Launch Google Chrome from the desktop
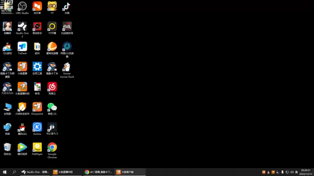This screenshot has width=314, height=176. click(x=52, y=151)
